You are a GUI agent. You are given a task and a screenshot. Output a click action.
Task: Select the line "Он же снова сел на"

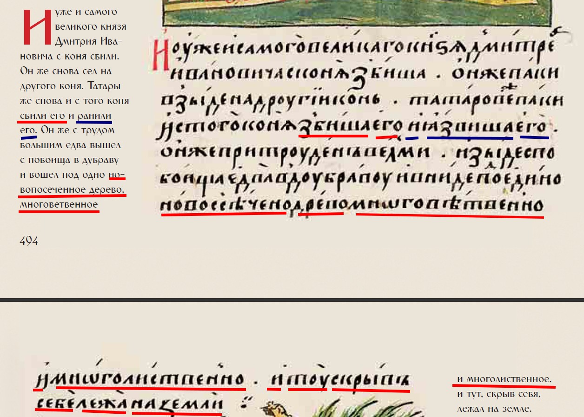66,72
